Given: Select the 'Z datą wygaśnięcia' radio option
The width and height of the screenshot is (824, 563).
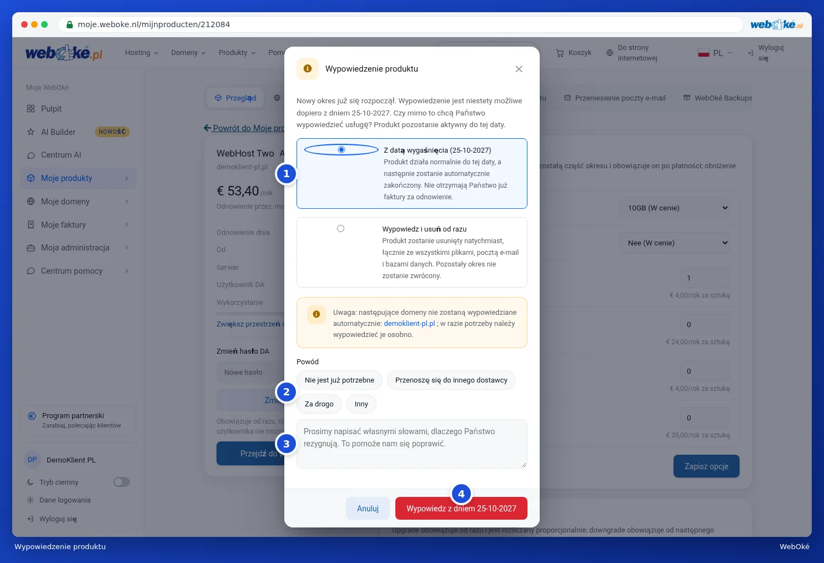Looking at the screenshot, I should pos(341,149).
